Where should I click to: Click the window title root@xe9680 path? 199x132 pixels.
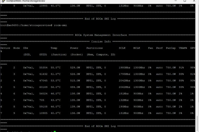click(26, 1)
